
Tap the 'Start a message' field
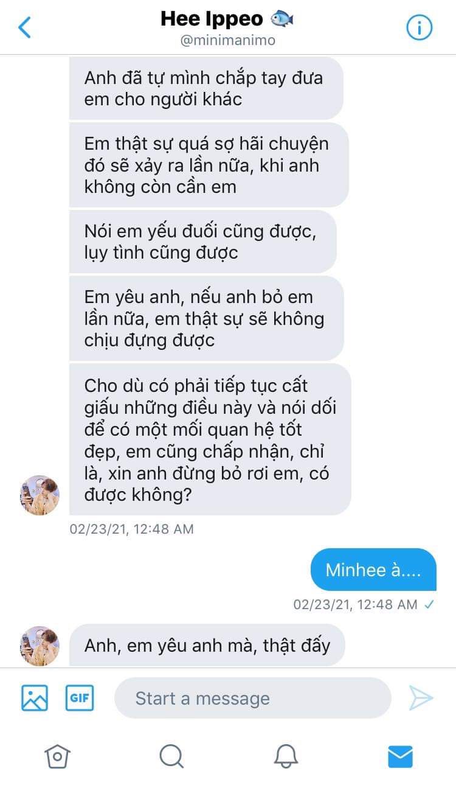pos(253,698)
